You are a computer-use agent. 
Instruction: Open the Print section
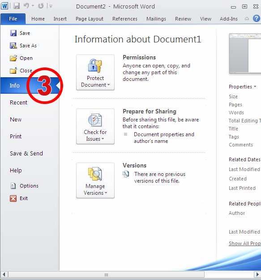click(16, 137)
